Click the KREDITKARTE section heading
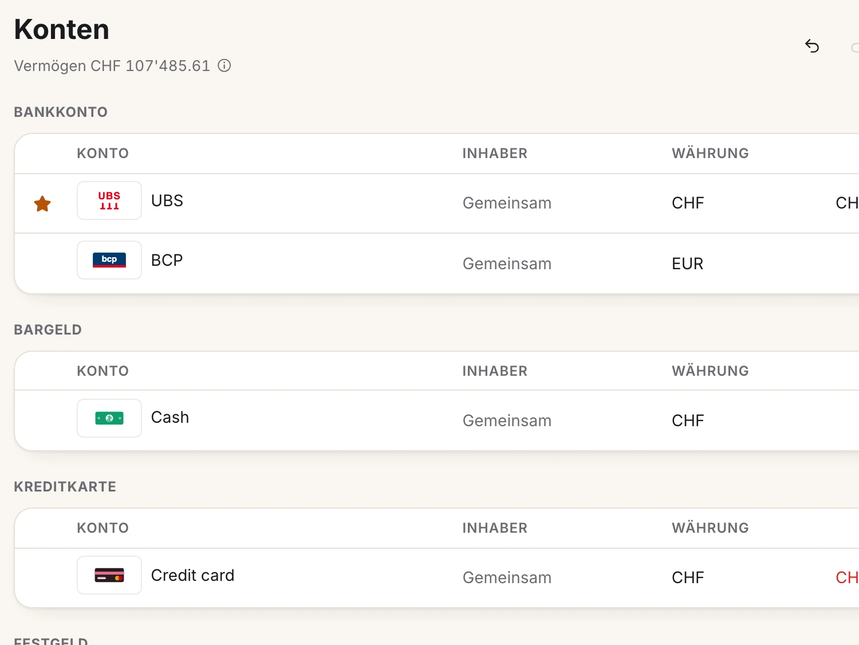Image resolution: width=859 pixels, height=645 pixels. click(65, 486)
